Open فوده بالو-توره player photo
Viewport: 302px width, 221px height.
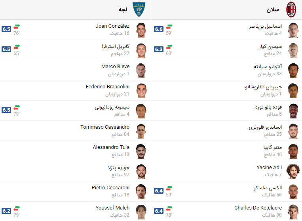tap(293, 110)
